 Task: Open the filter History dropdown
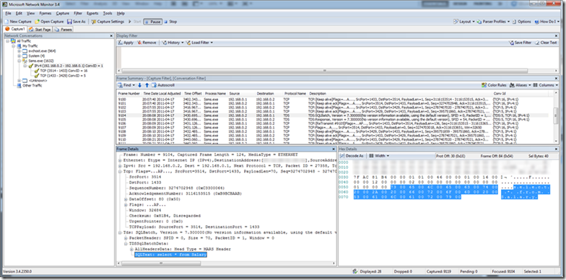pyautogui.click(x=173, y=43)
